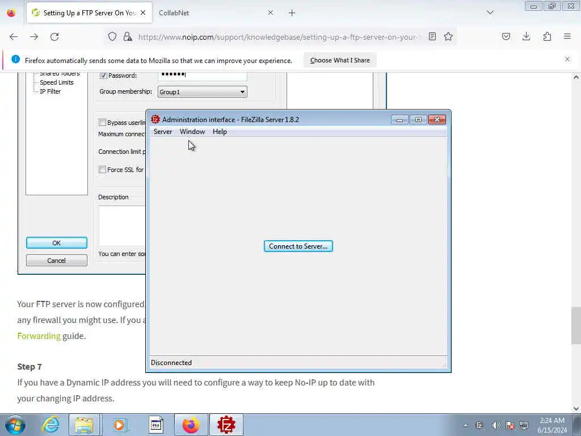
Task: Click FileZilla system tray icon
Action: click(479, 425)
